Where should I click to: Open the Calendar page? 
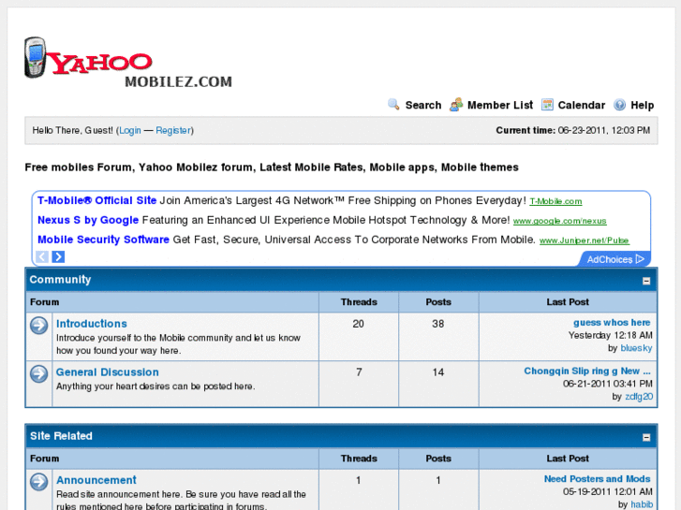click(x=581, y=105)
